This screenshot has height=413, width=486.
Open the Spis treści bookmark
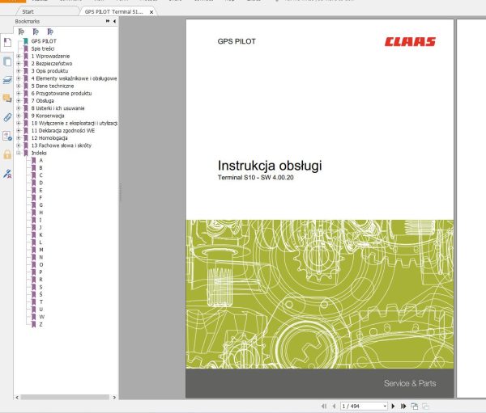(43, 48)
